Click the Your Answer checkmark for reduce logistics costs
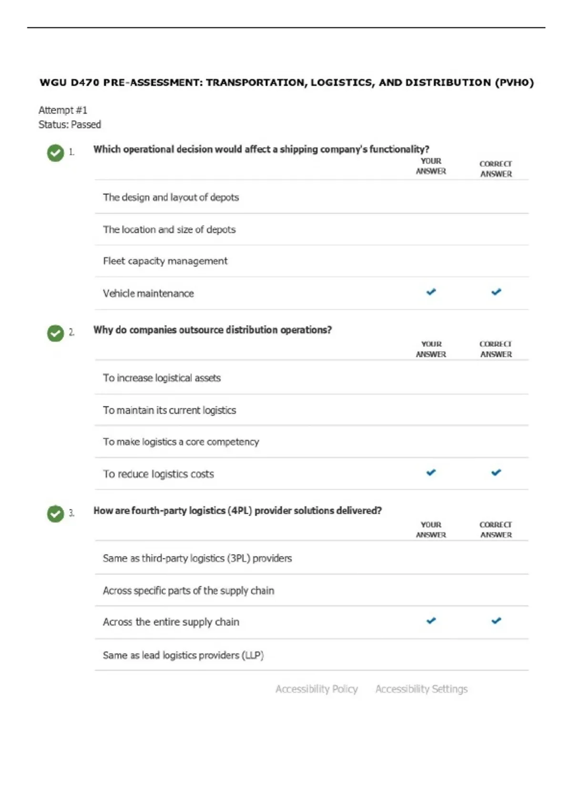This screenshot has height=810, width=572. [x=431, y=472]
